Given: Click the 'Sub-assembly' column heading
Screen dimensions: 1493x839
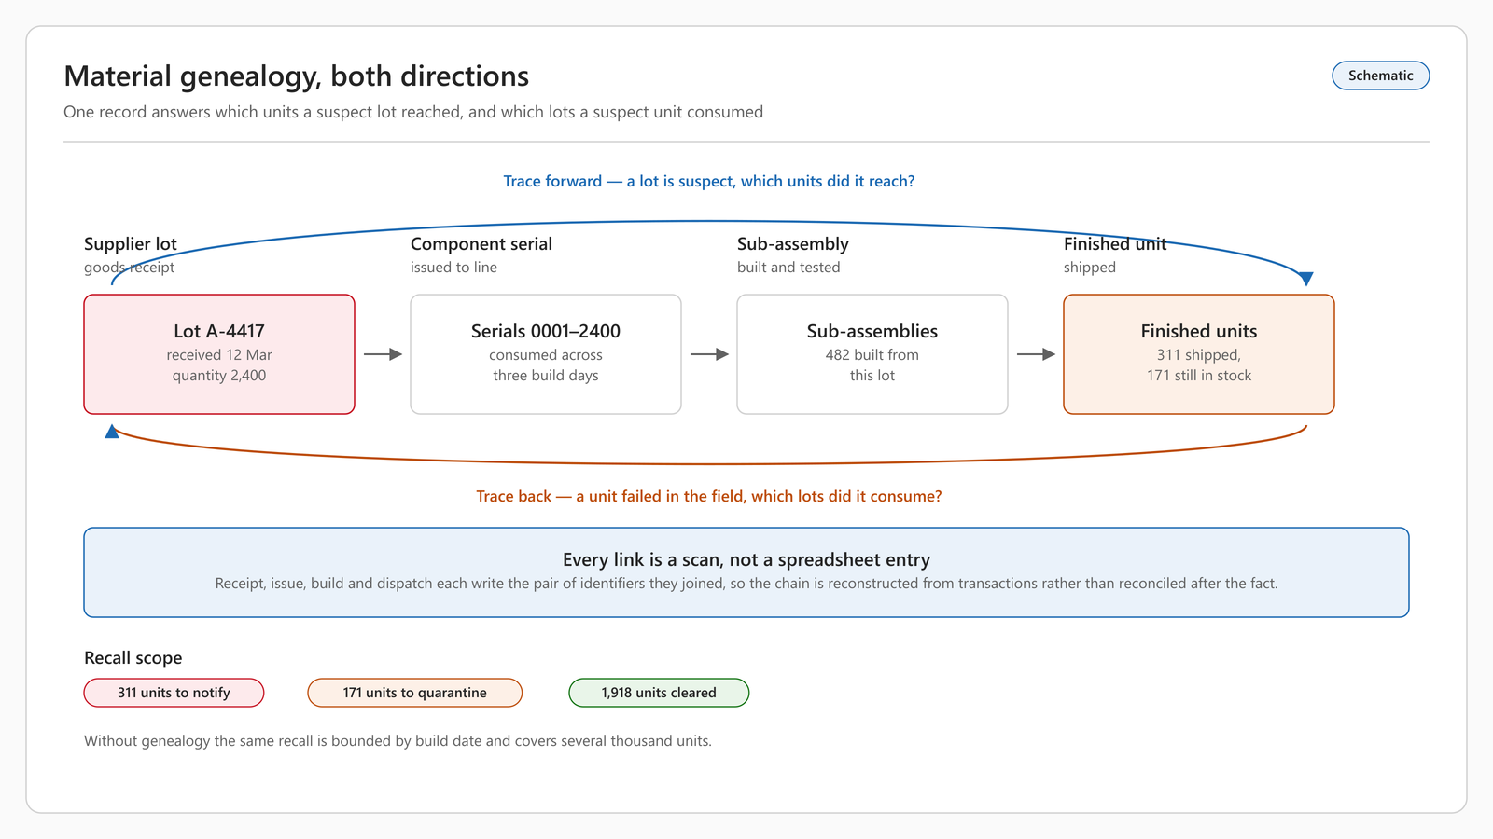Looking at the screenshot, I should [x=793, y=243].
